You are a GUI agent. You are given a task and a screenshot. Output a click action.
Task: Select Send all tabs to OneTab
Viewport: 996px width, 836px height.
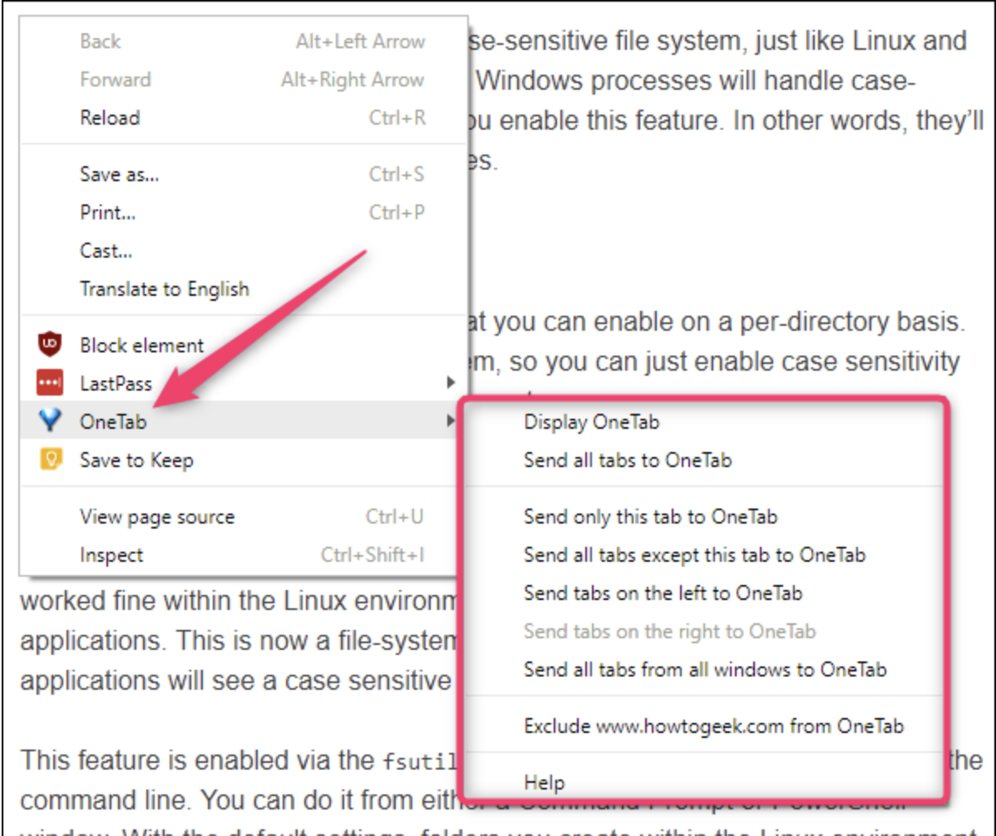704,460
